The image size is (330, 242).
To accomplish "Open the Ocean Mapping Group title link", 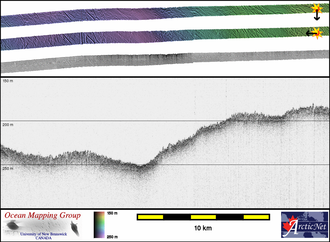I will pos(42,215).
